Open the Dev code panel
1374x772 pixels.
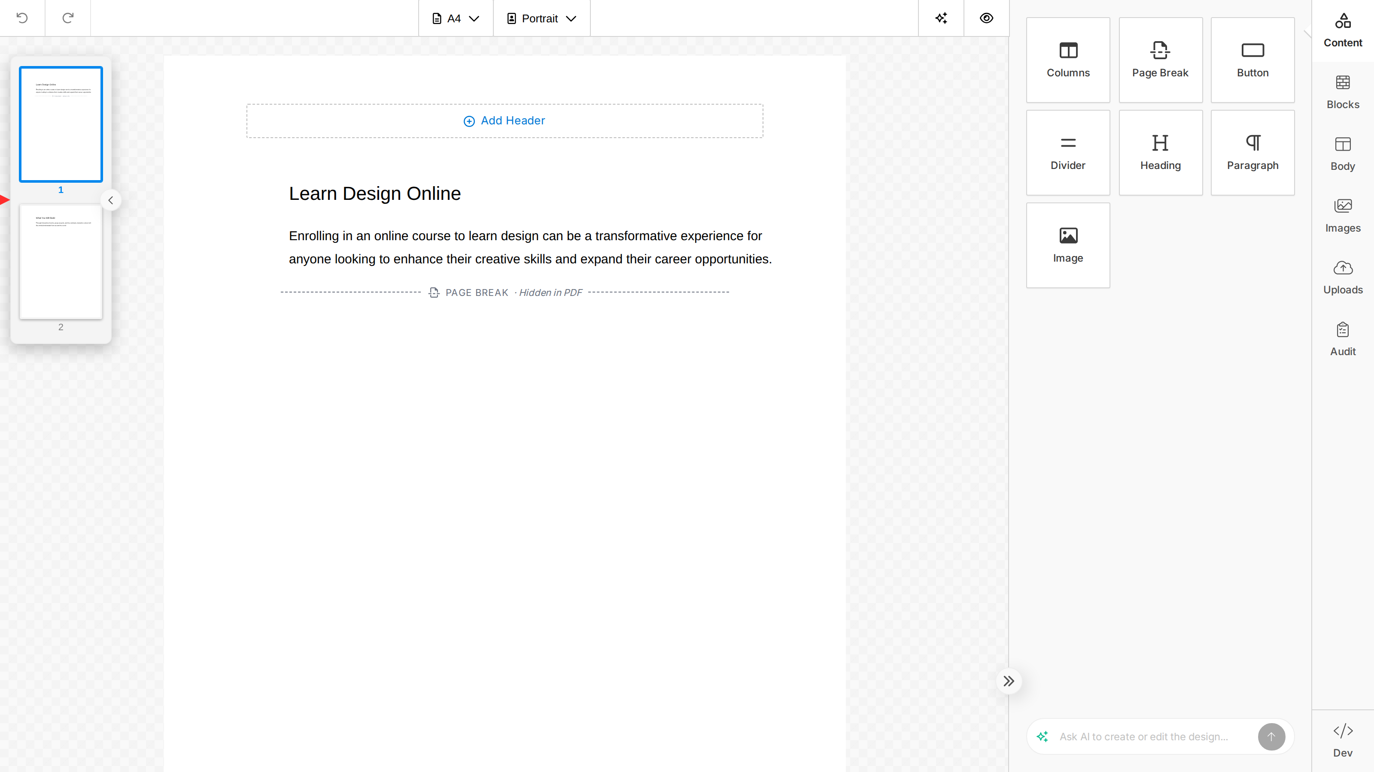(1343, 741)
